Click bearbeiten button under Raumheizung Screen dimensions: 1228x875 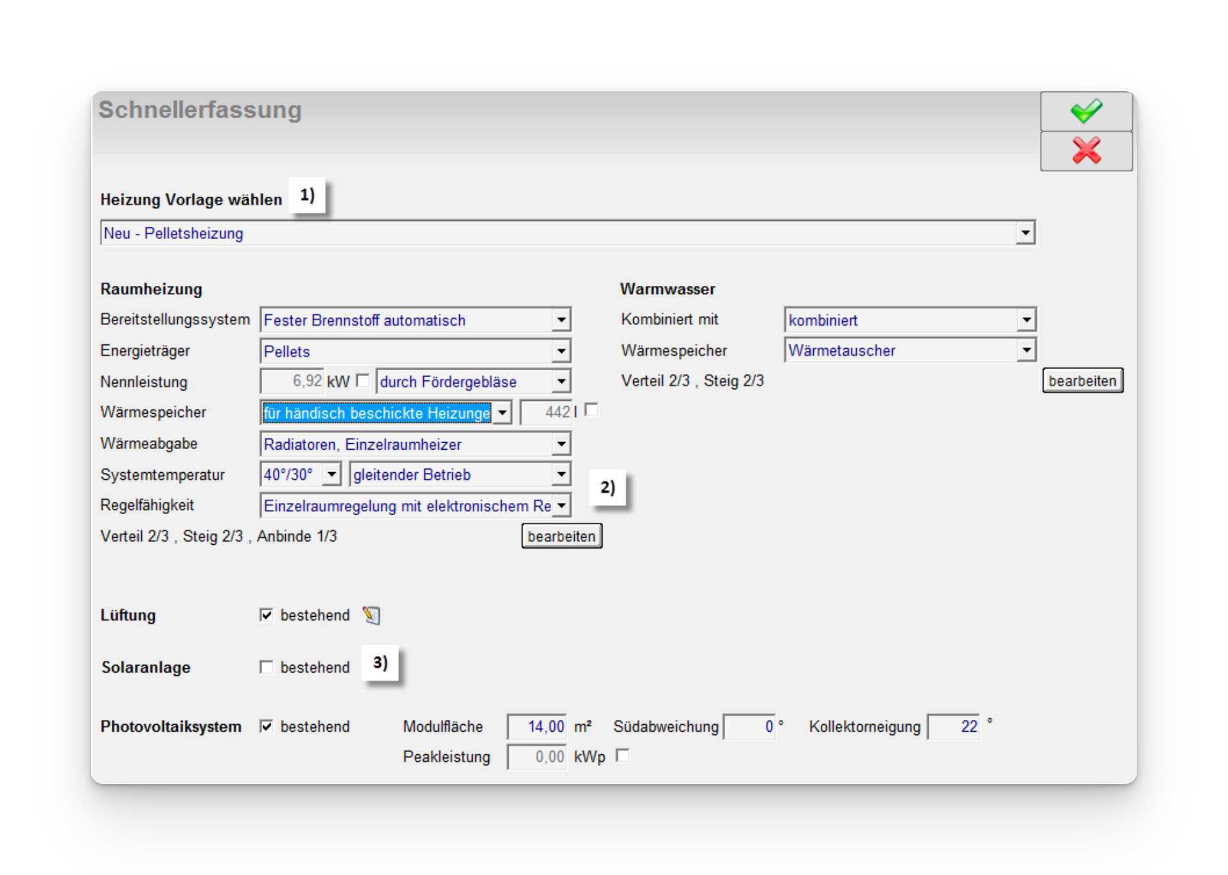561,536
